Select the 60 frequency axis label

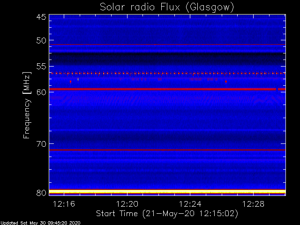[x=41, y=92]
